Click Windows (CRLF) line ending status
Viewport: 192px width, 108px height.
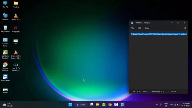158,91
